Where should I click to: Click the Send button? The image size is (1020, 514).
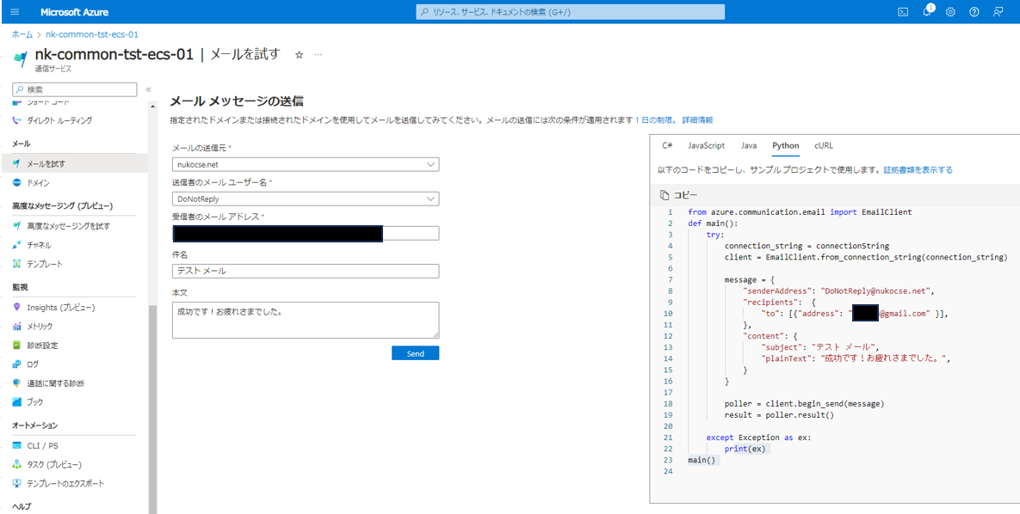point(415,353)
